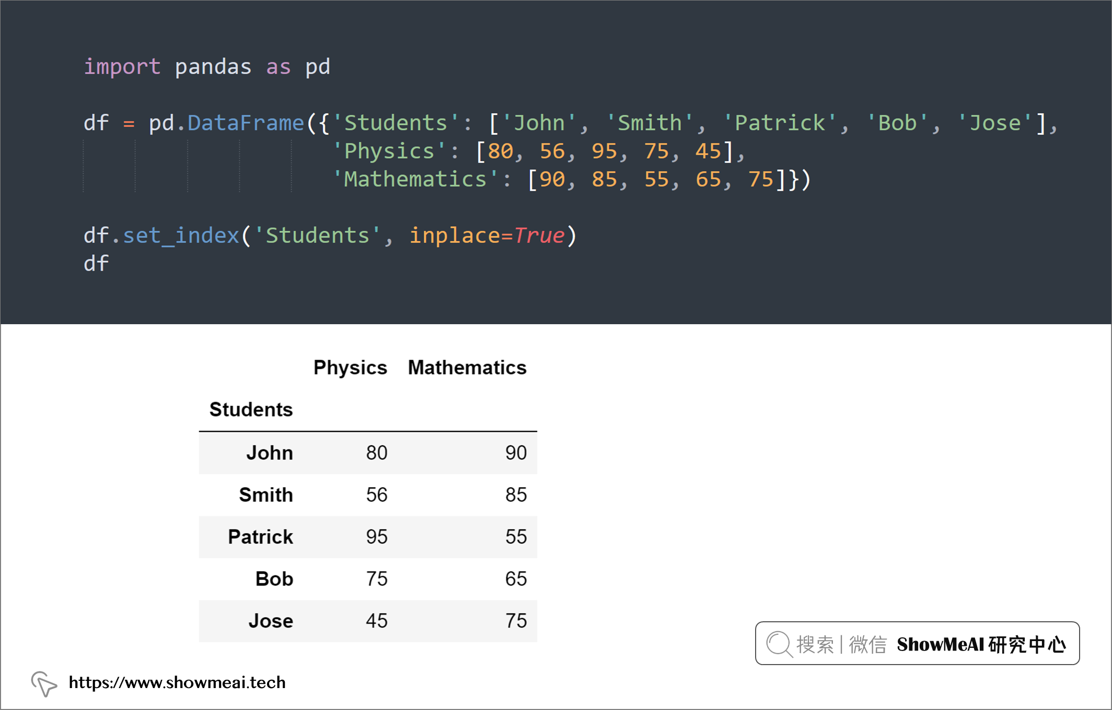The height and width of the screenshot is (710, 1112).
Task: Click the final 'df' line in code
Action: [x=96, y=264]
